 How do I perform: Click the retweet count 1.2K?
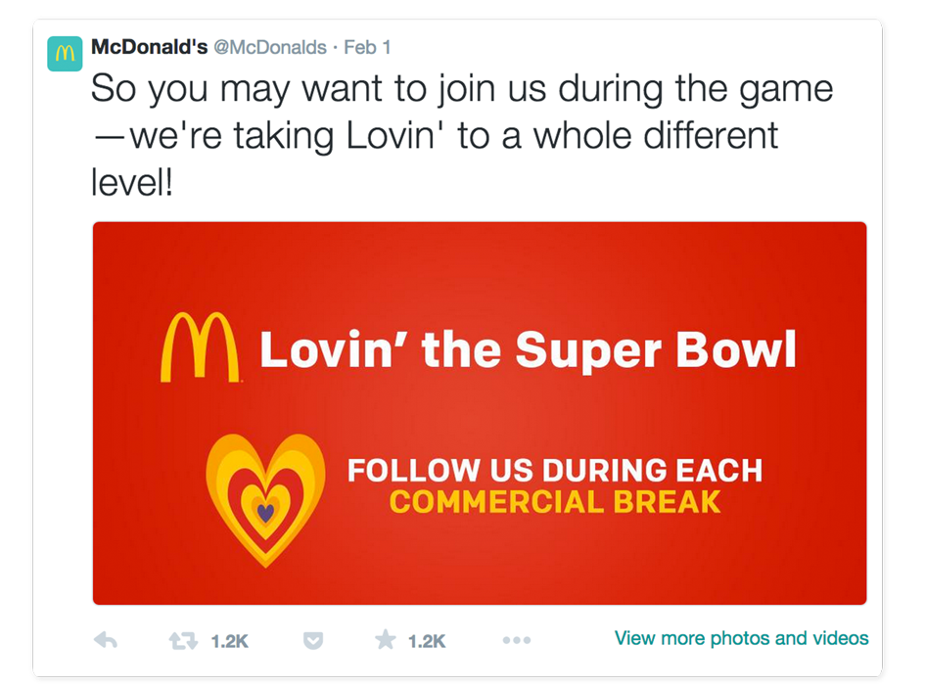coord(229,641)
